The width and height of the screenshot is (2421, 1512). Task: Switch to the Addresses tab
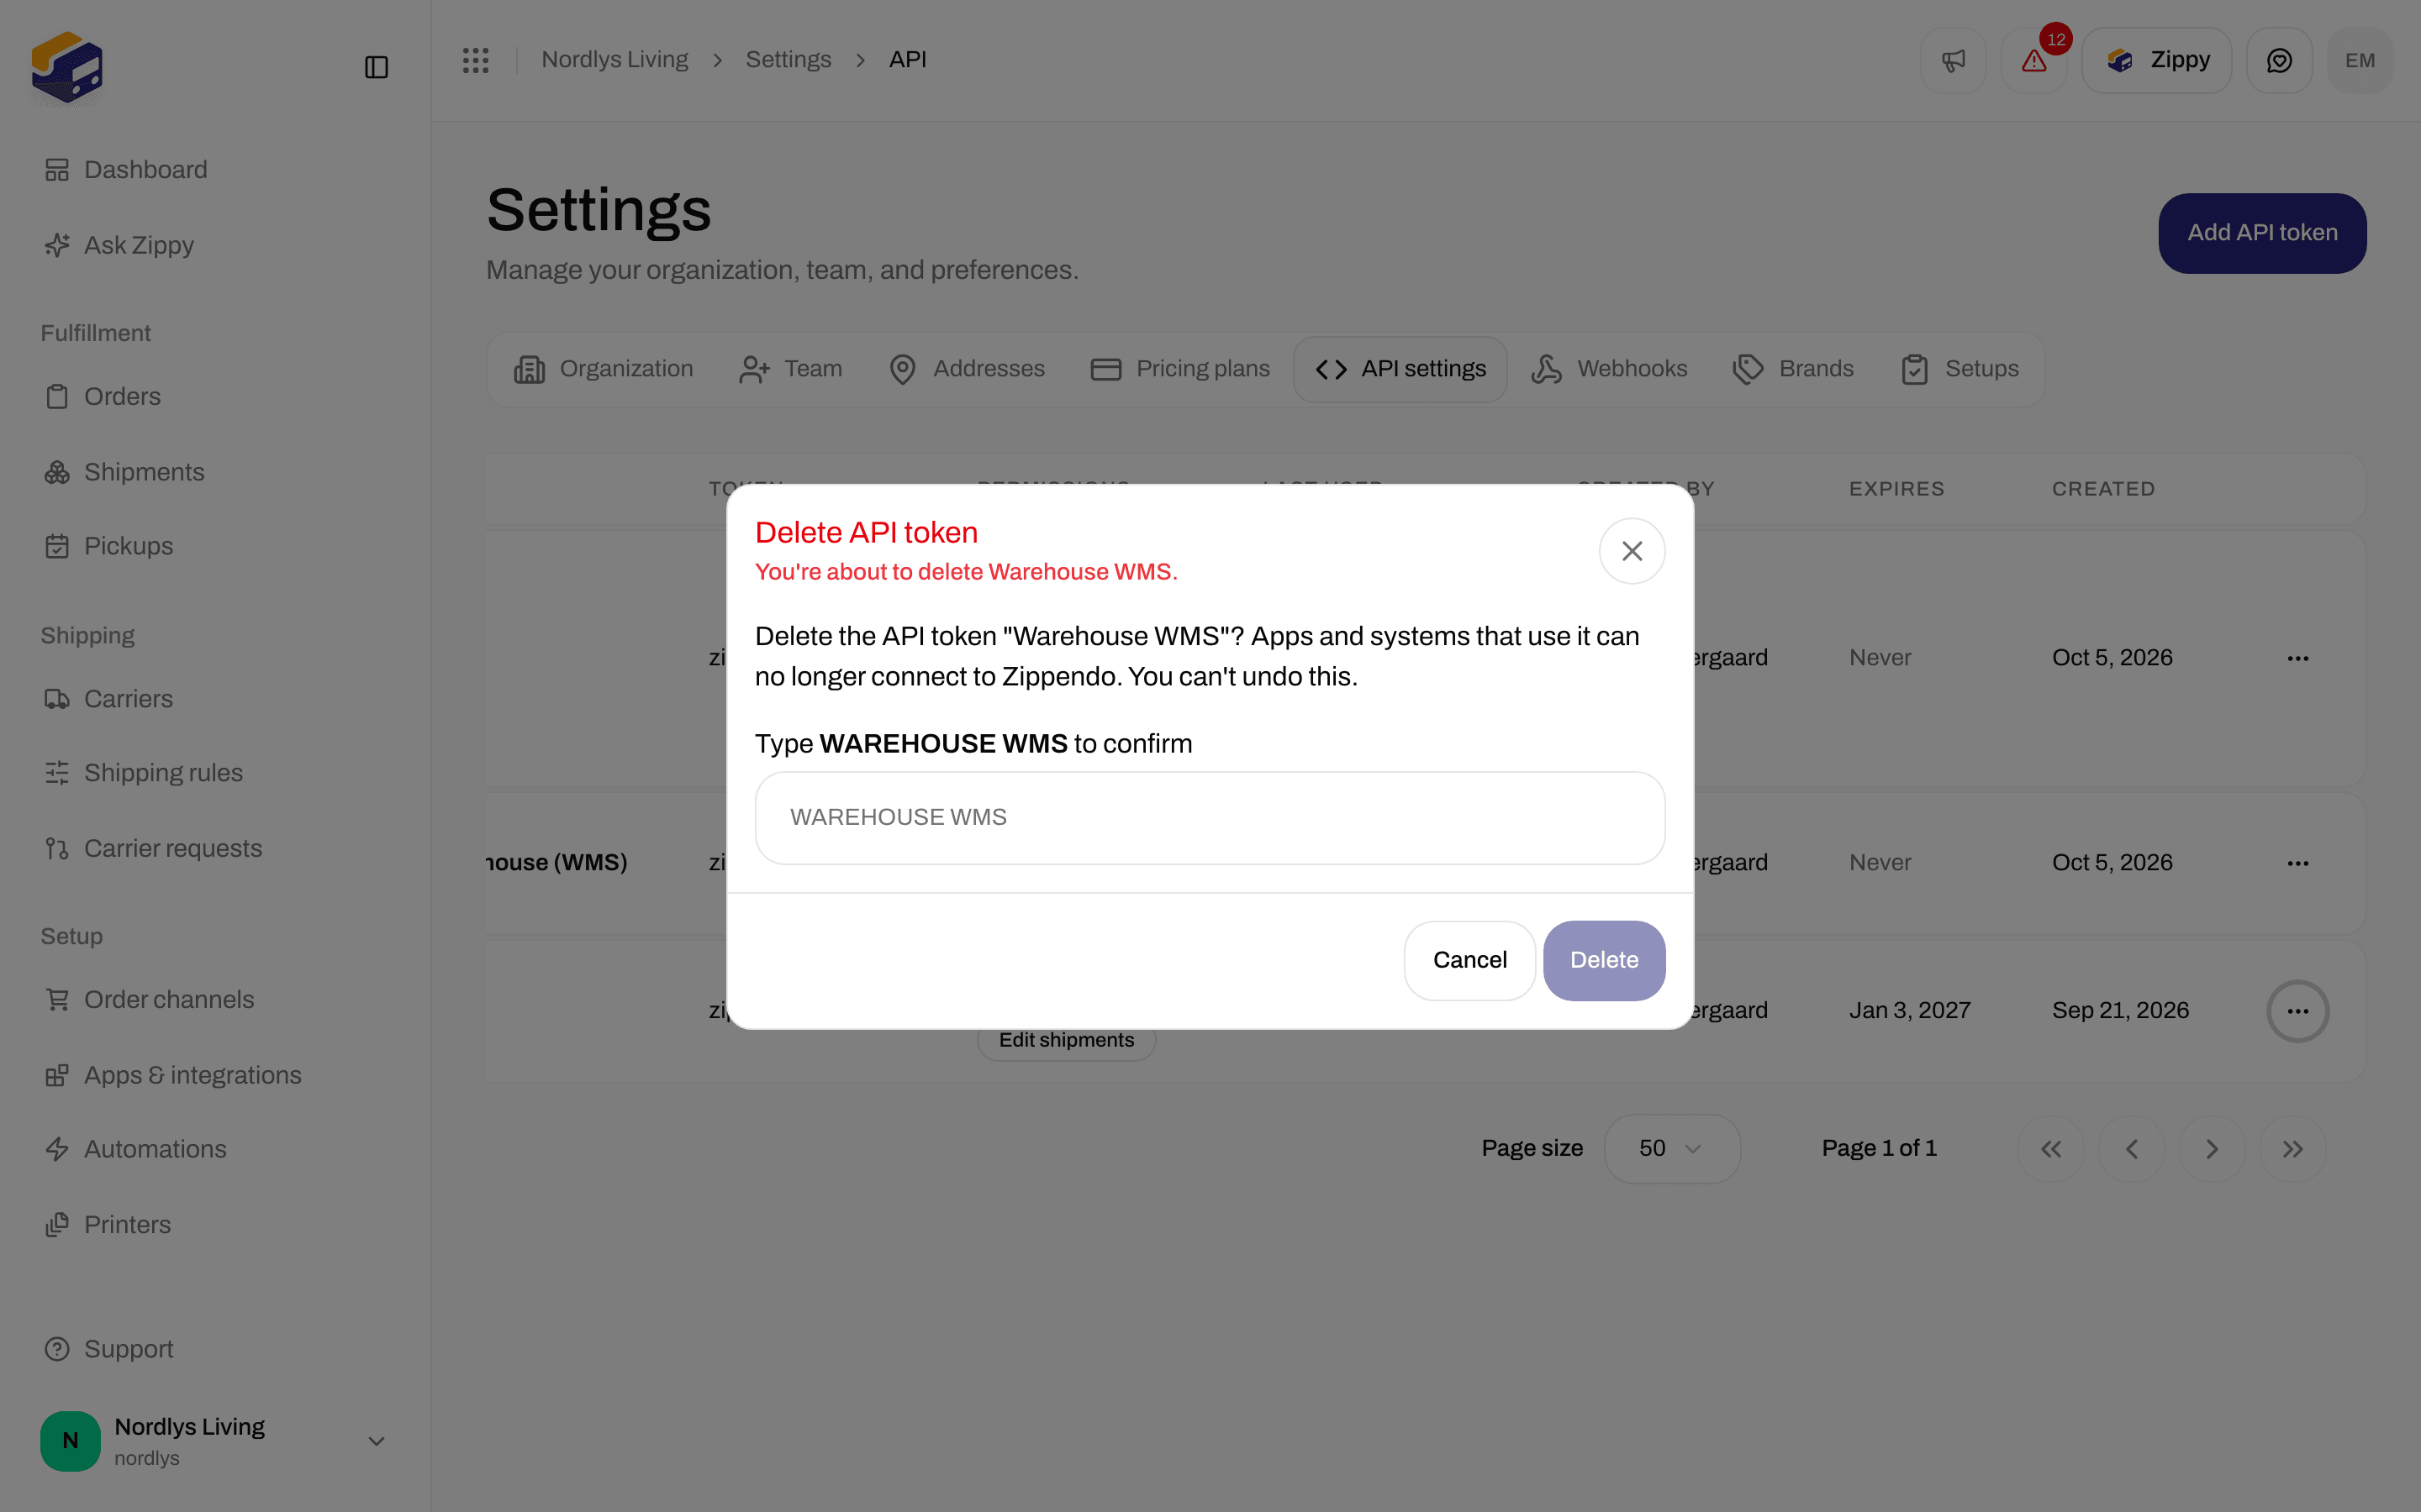coord(967,369)
